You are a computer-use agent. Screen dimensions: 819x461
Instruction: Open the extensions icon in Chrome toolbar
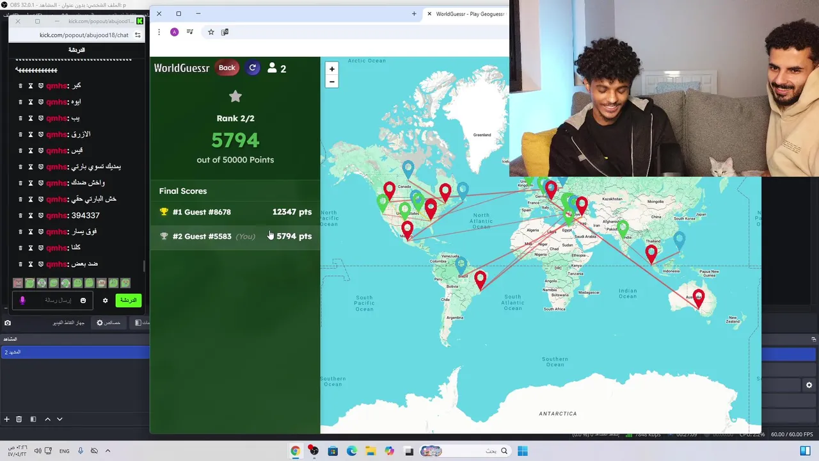(225, 32)
